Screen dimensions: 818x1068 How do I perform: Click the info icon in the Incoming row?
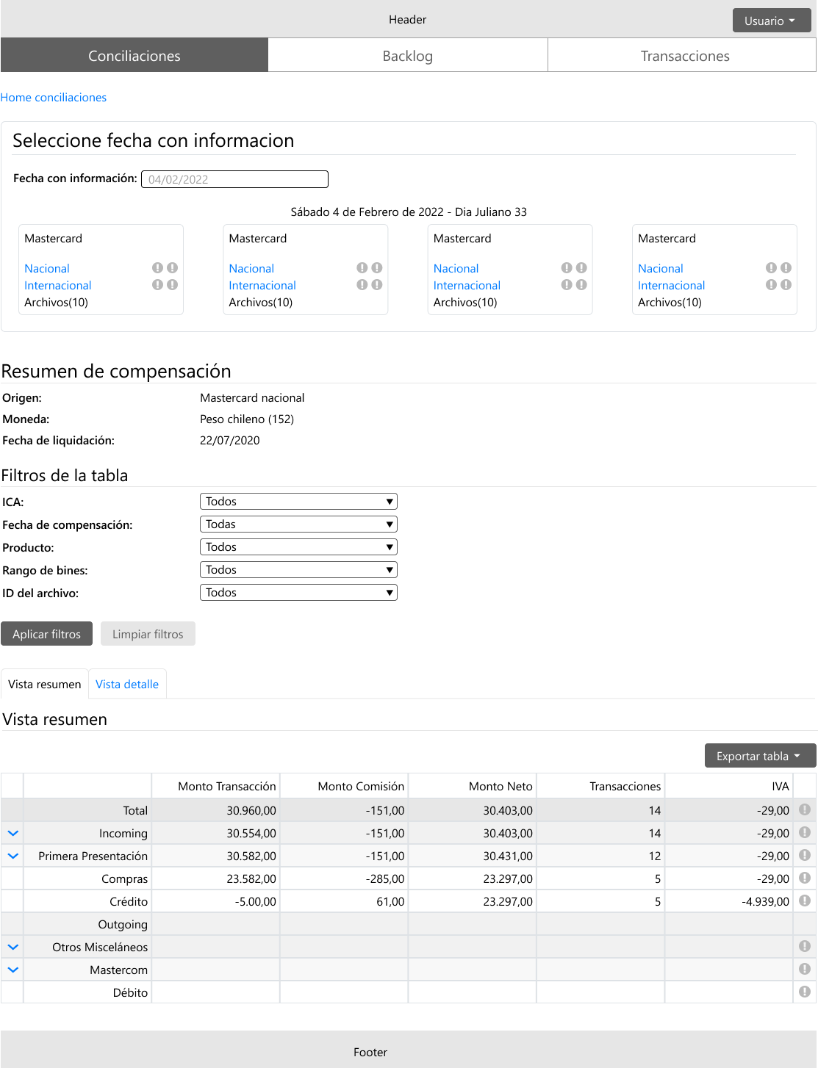[x=805, y=833]
